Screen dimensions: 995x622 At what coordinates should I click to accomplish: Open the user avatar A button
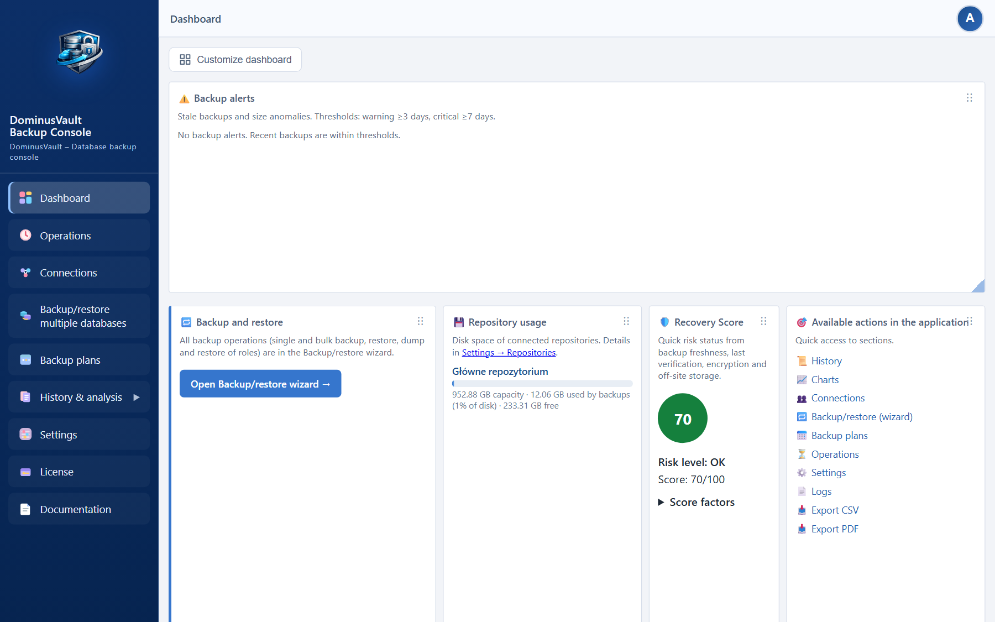click(x=970, y=19)
